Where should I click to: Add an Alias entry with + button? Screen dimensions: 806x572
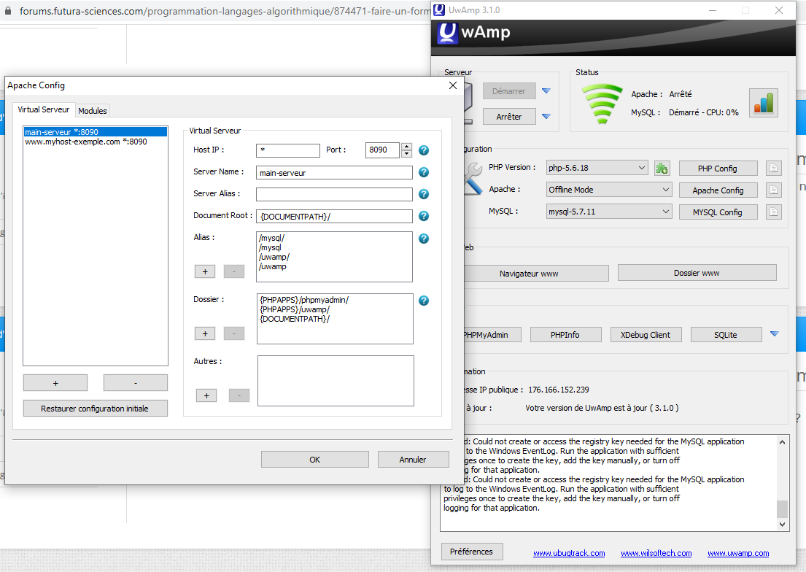(205, 271)
